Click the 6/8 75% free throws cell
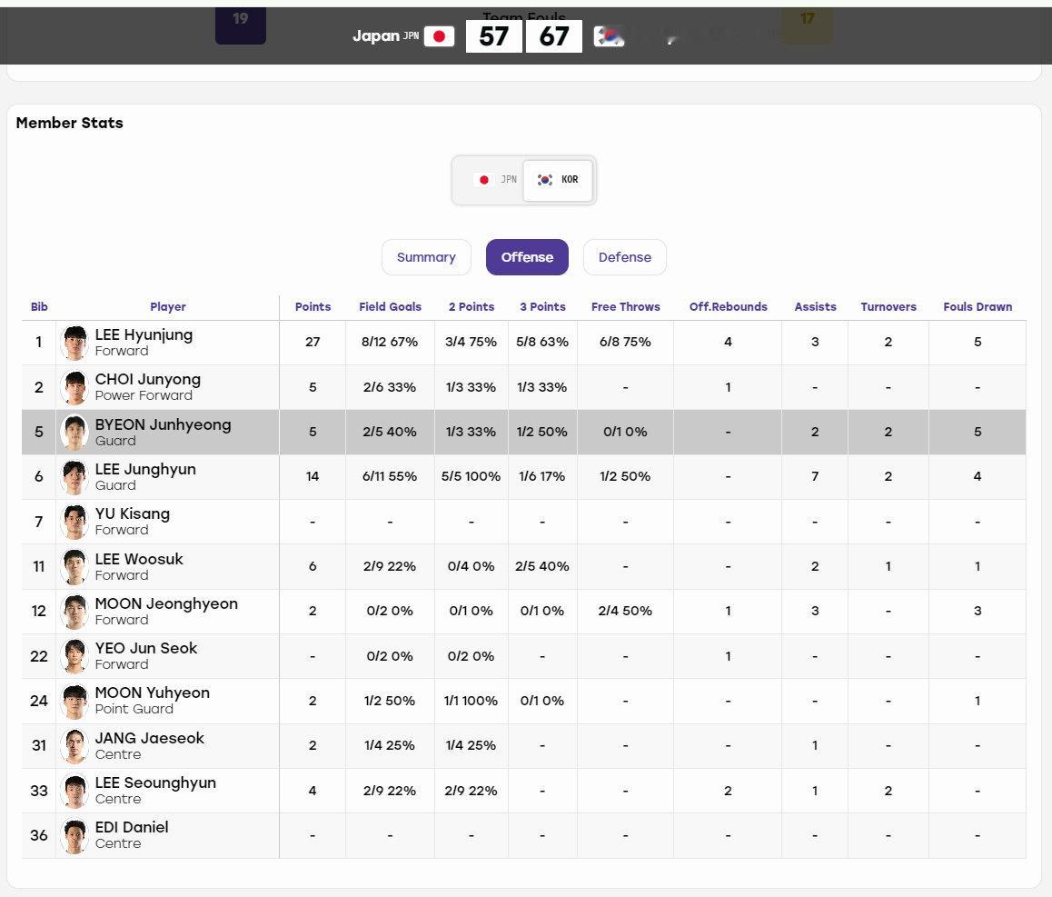The width and height of the screenshot is (1052, 897). (625, 343)
